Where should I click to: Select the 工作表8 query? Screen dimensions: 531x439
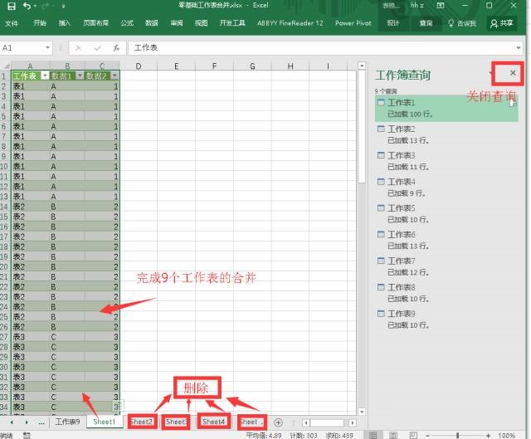[446, 293]
